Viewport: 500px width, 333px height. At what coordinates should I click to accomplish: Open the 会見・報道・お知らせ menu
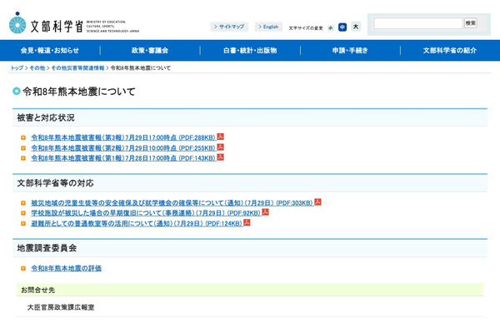(50, 50)
